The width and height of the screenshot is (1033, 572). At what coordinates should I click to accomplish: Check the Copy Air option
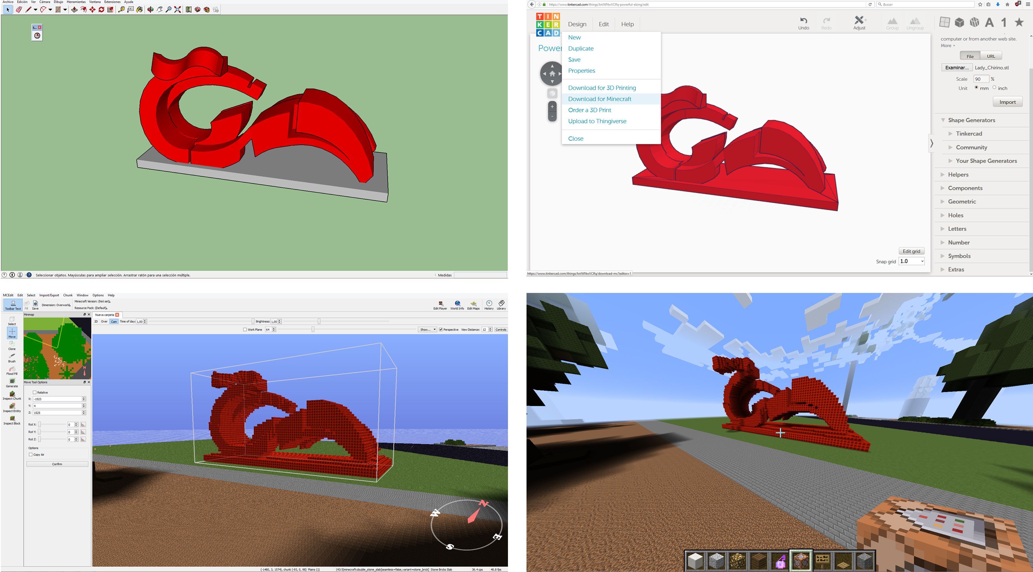31,455
